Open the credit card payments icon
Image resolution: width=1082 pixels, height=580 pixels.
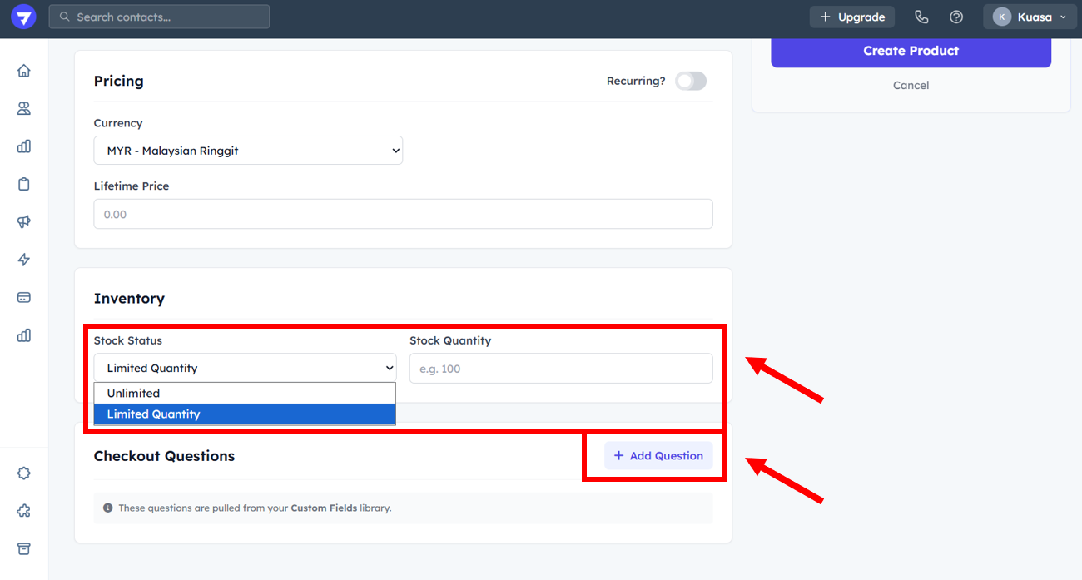(24, 297)
